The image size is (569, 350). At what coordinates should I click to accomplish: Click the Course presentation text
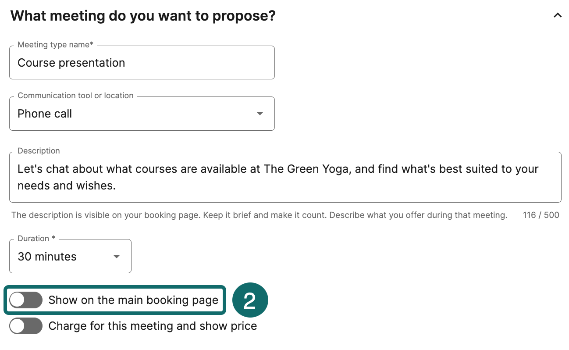[71, 63]
